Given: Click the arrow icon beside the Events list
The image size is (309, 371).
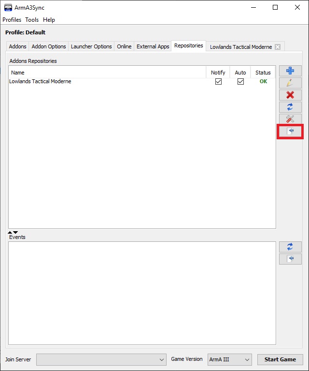Looking at the screenshot, I should coord(290,259).
